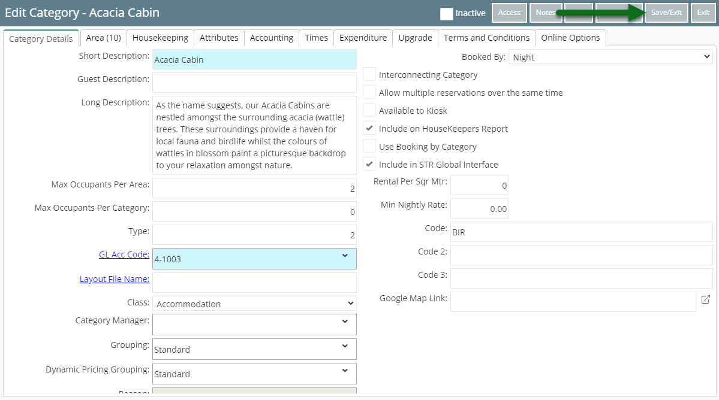Enable Available to Kiosk option

point(369,110)
